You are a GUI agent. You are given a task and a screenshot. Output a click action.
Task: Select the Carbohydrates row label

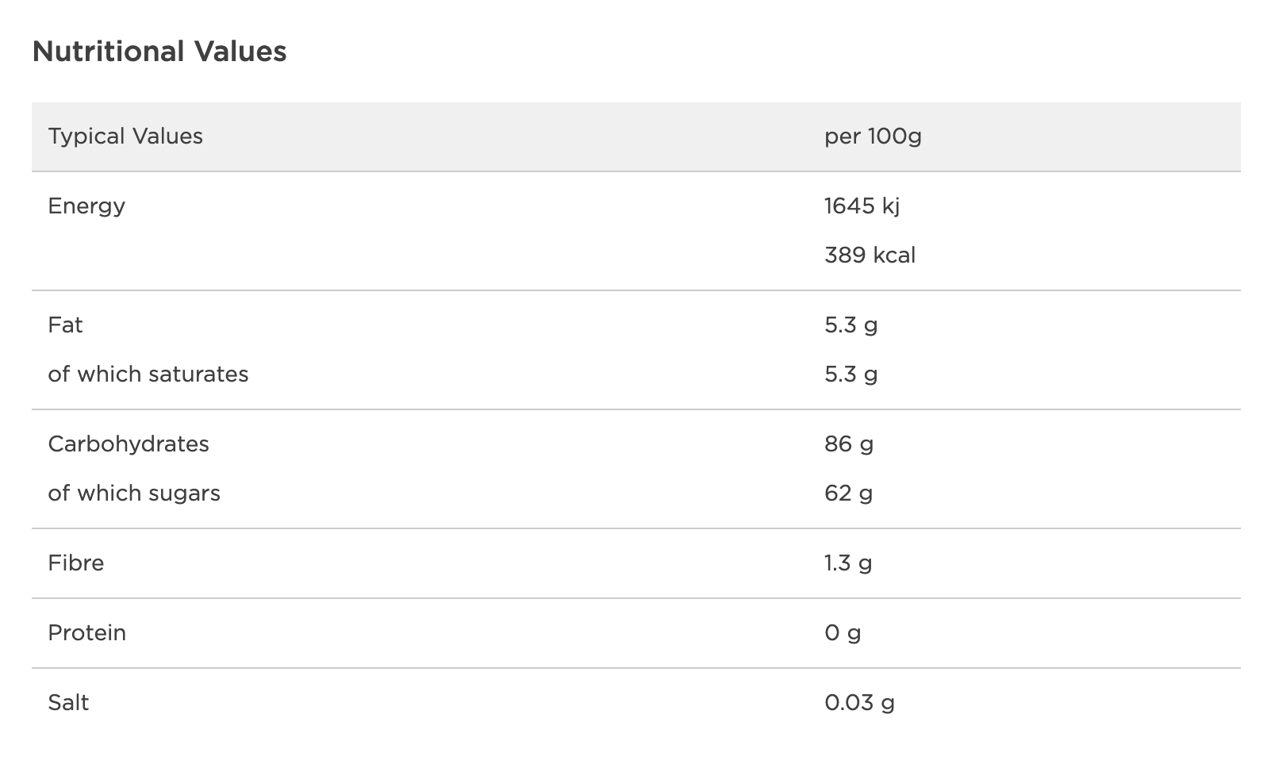click(x=129, y=444)
